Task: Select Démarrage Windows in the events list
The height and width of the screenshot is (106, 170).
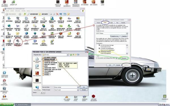Action: pos(106,52)
